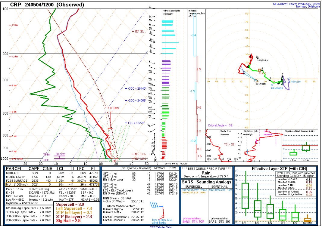This screenshot has width=322, height=228.
Task: Click the Bunkers right-mover 285/9 RM marker
Action: [x=256, y=81]
